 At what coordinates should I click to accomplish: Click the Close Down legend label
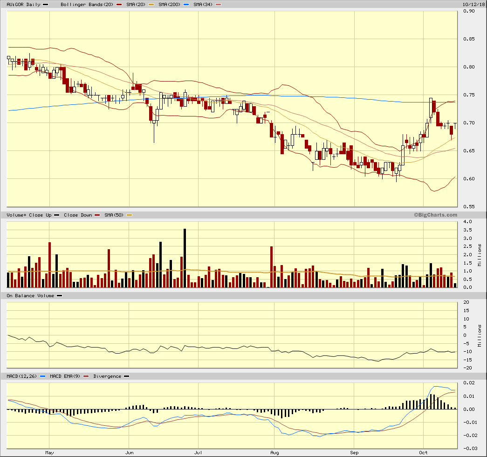[78, 215]
